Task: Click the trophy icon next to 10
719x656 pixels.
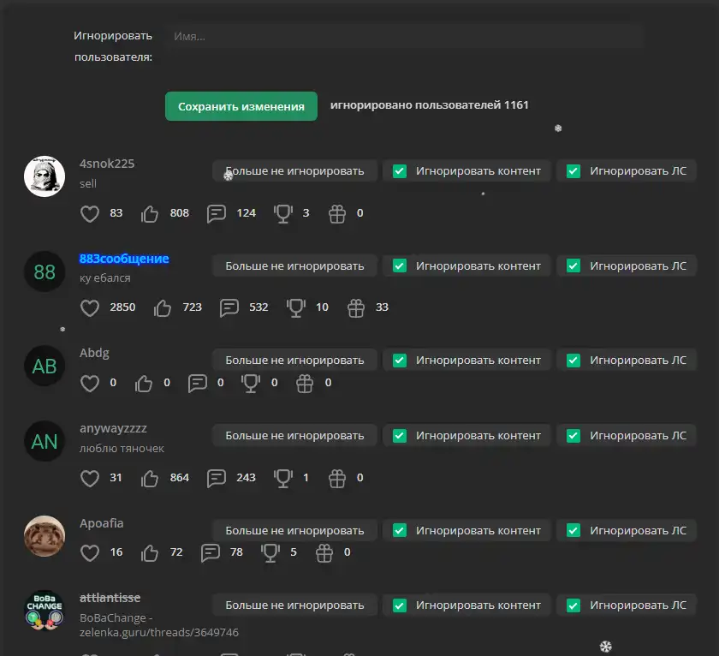Action: (296, 307)
